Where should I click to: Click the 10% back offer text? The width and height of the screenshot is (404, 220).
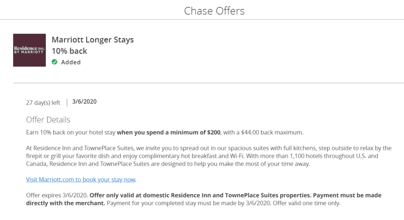pyautogui.click(x=69, y=51)
